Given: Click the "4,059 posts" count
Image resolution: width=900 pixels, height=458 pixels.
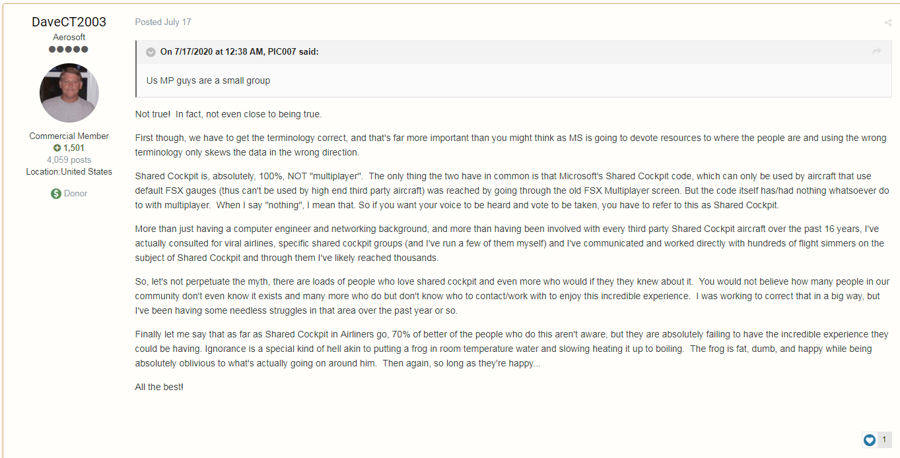Looking at the screenshot, I should 69,160.
